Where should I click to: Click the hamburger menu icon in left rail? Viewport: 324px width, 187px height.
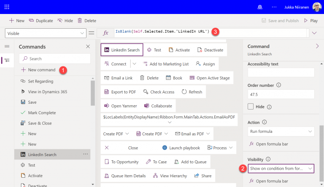pyautogui.click(x=7, y=47)
